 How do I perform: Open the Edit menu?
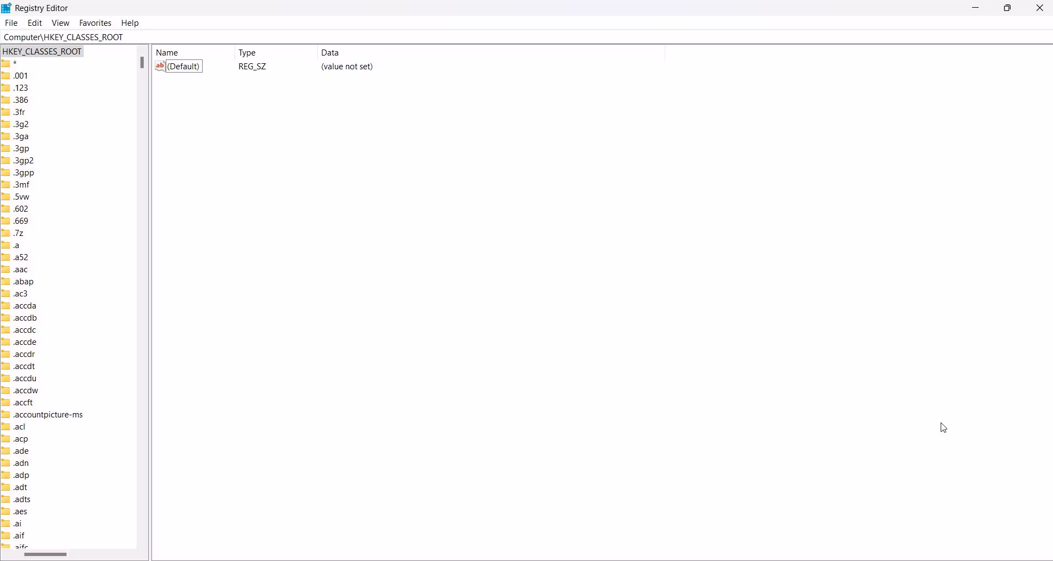35,23
